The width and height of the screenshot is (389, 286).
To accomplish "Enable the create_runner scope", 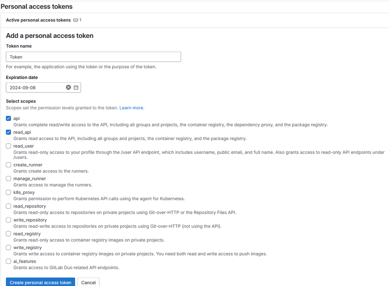I will coord(9,165).
